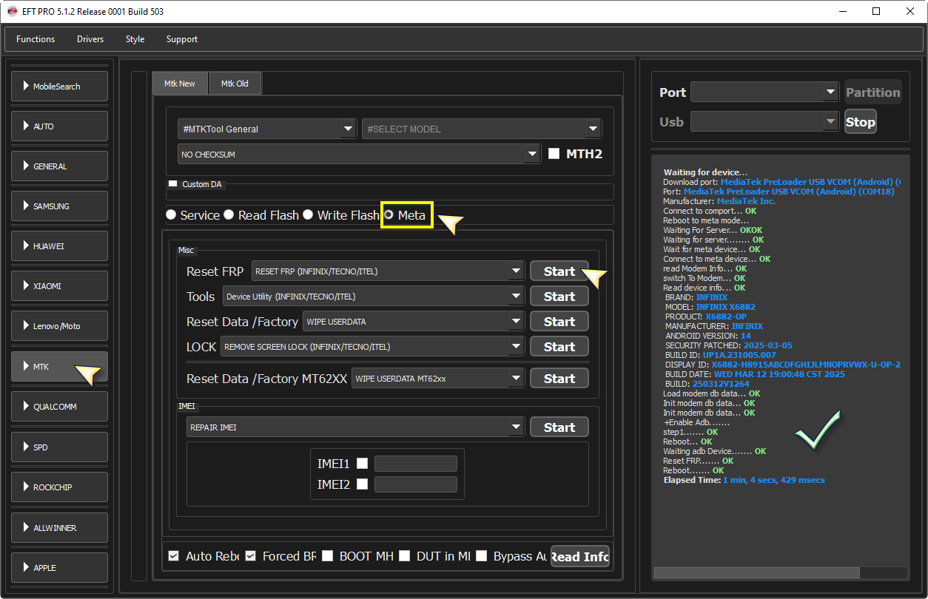Click the progress bar below the log
This screenshot has width=928, height=599.
point(780,572)
